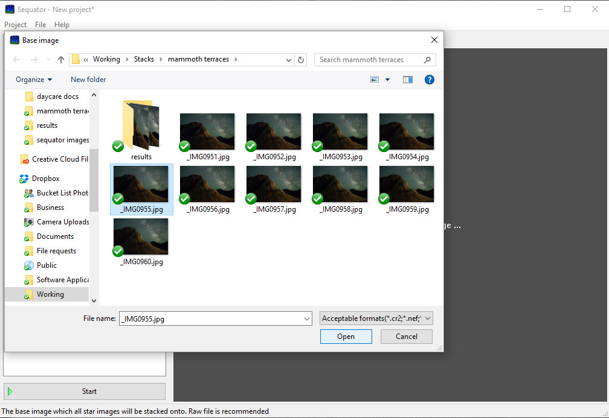Click the Back navigation arrow

click(16, 60)
